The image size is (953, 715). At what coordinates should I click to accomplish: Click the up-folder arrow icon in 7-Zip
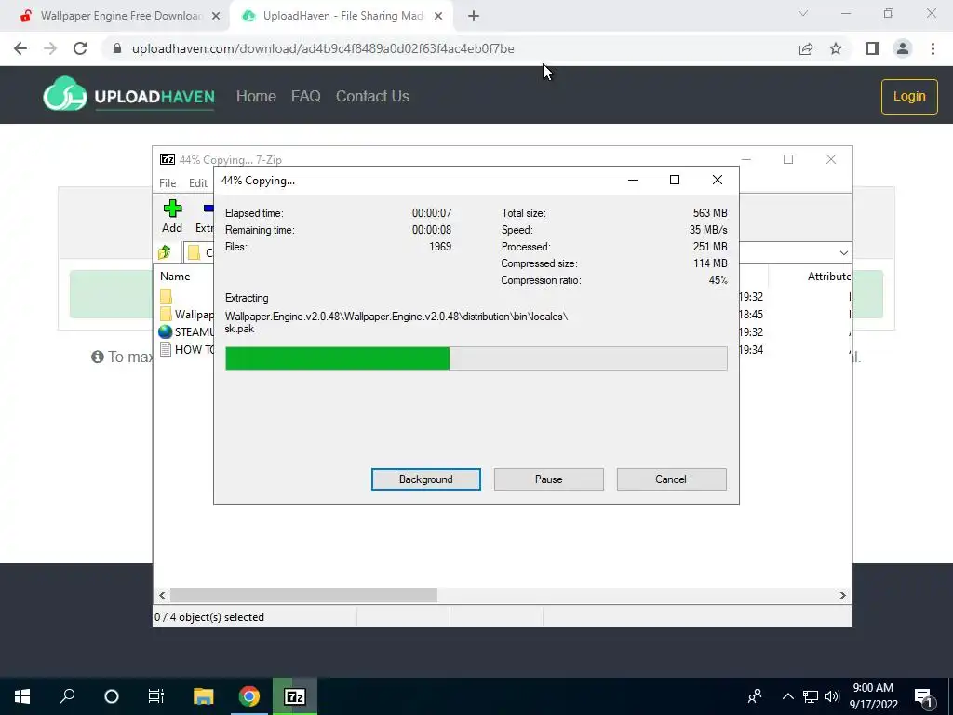[165, 252]
